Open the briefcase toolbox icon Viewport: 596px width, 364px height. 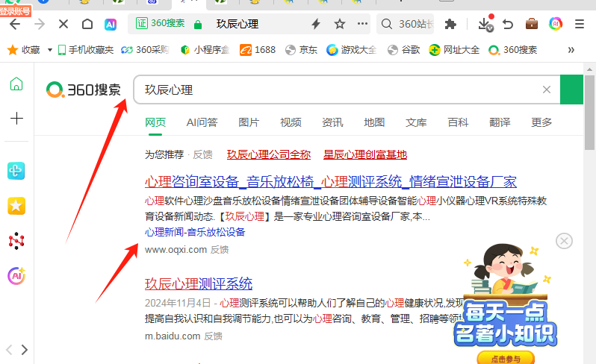tap(531, 24)
